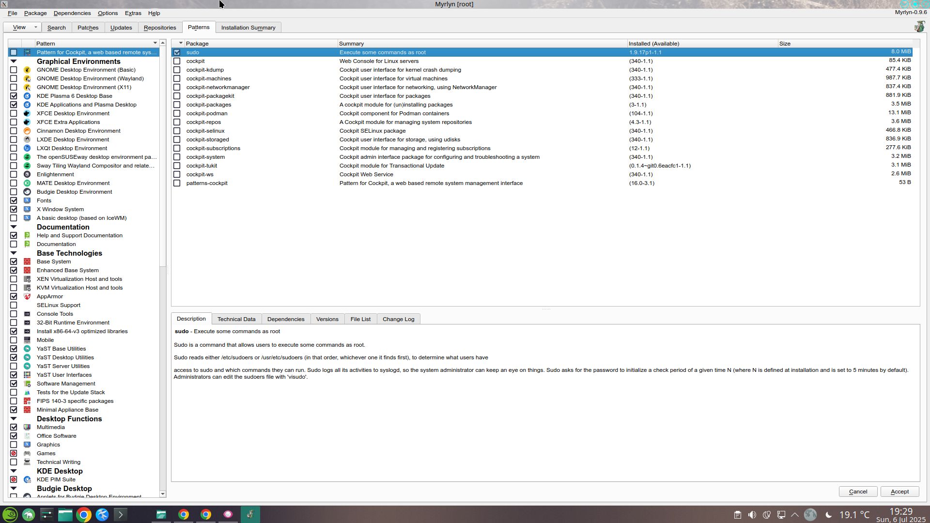The width and height of the screenshot is (930, 523).
Task: Open the volume control in system tray
Action: 752,515
